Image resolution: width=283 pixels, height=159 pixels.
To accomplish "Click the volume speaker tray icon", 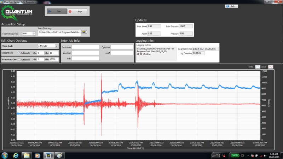I will pyautogui.click(x=265, y=156).
